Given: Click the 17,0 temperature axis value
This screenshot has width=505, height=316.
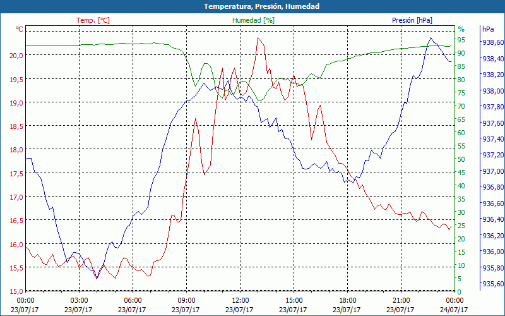Looking at the screenshot, I should pos(16,197).
